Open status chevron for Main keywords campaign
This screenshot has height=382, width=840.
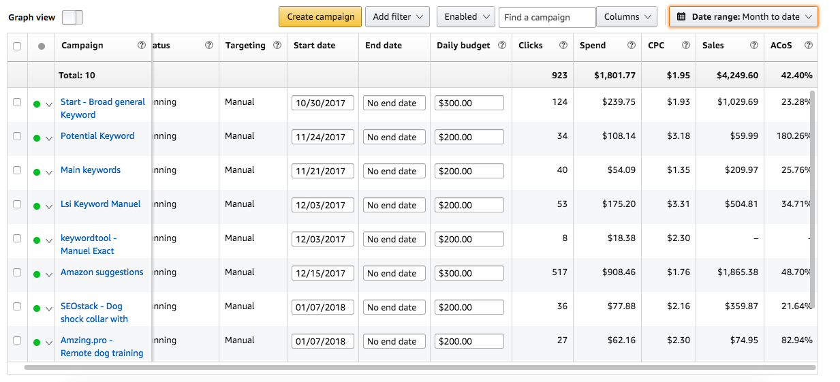[49, 172]
